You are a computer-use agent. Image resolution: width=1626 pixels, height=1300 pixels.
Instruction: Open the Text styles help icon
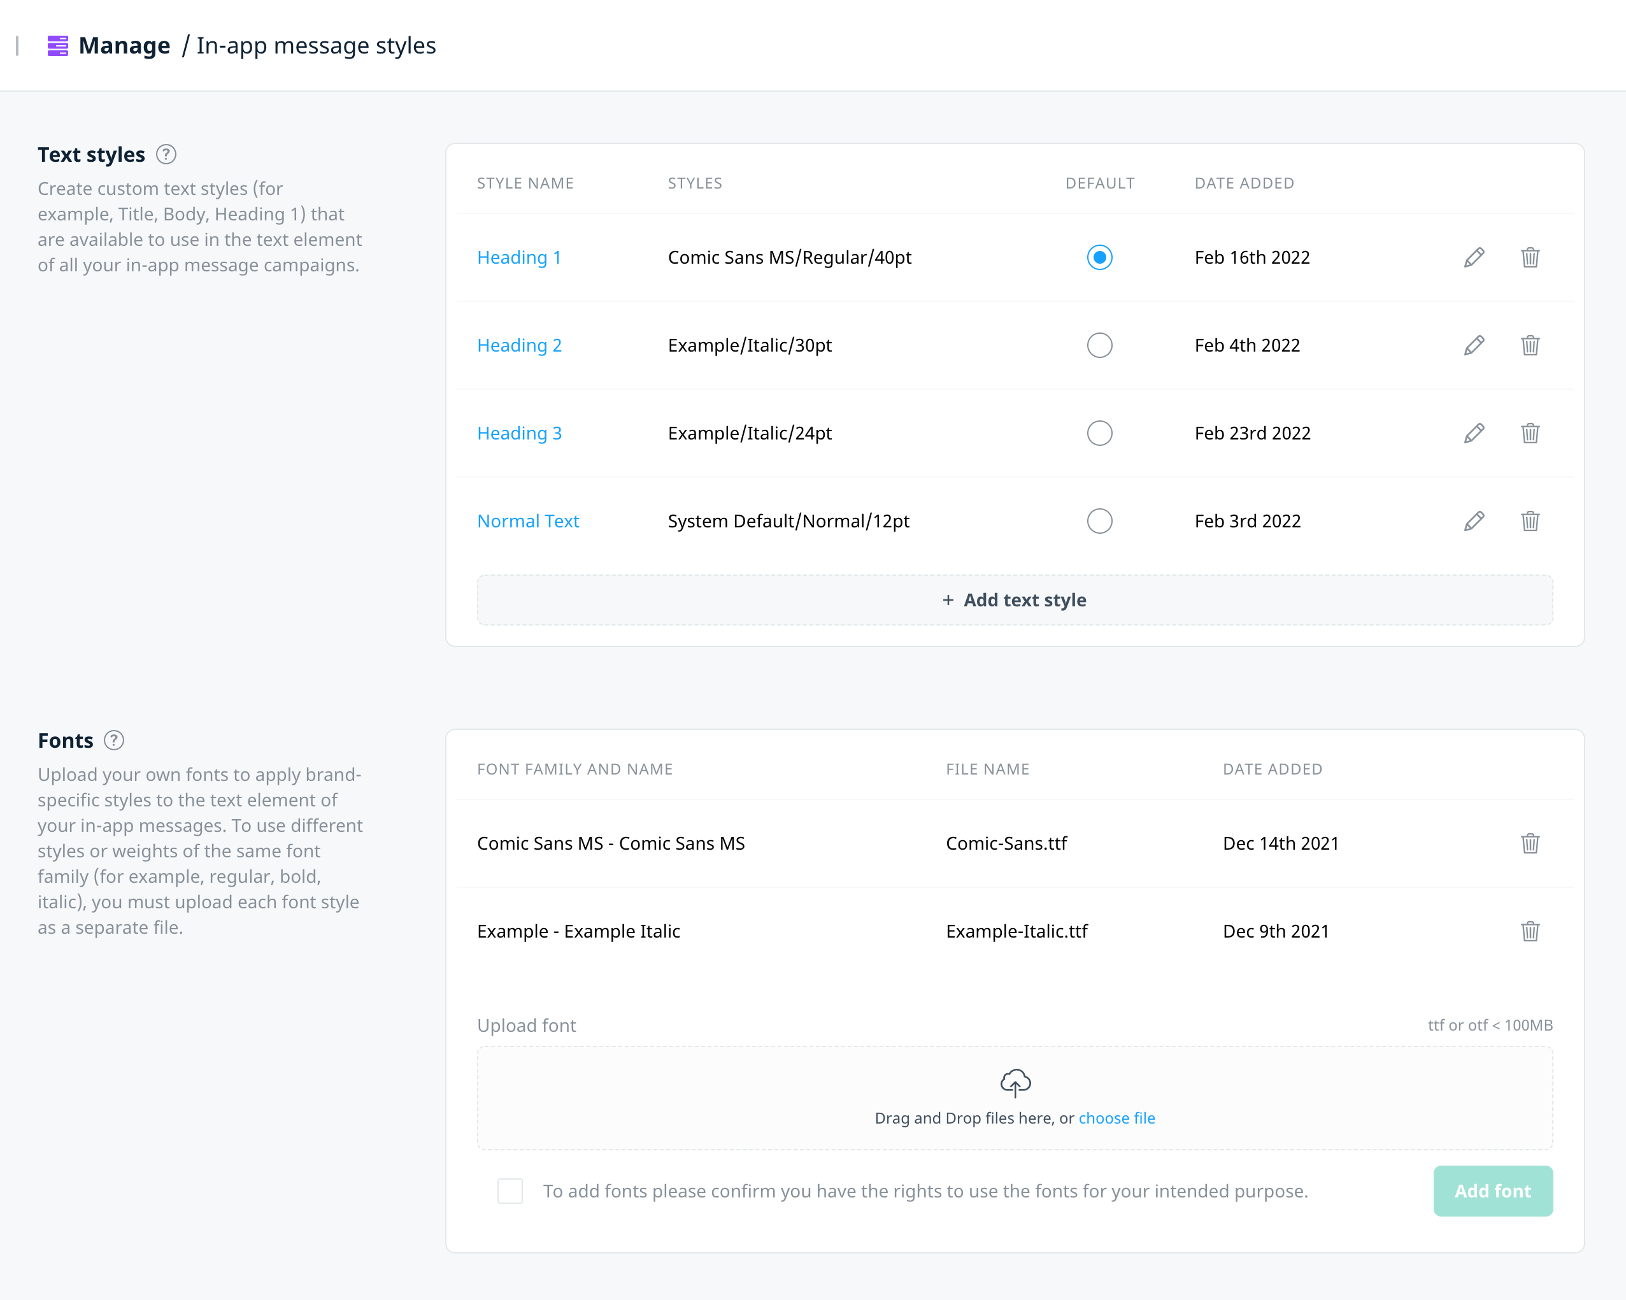tap(166, 155)
